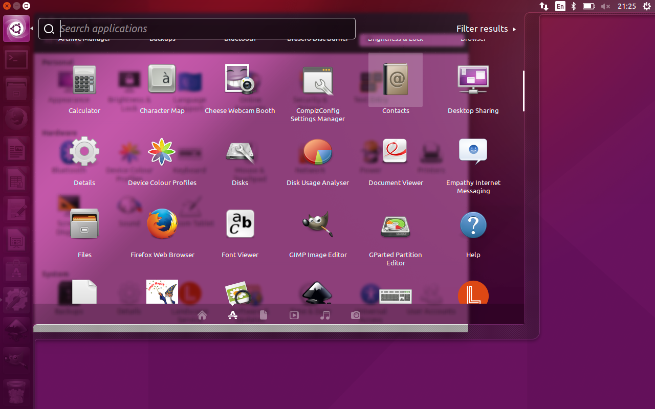The image size is (655, 409).
Task: Open the Video lens
Action: (294, 315)
